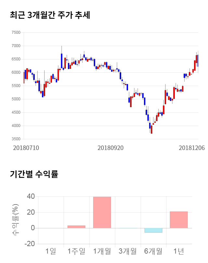The width and height of the screenshot is (208, 263).
Task: Click the 6개월 period axis label
Action: coord(153,251)
